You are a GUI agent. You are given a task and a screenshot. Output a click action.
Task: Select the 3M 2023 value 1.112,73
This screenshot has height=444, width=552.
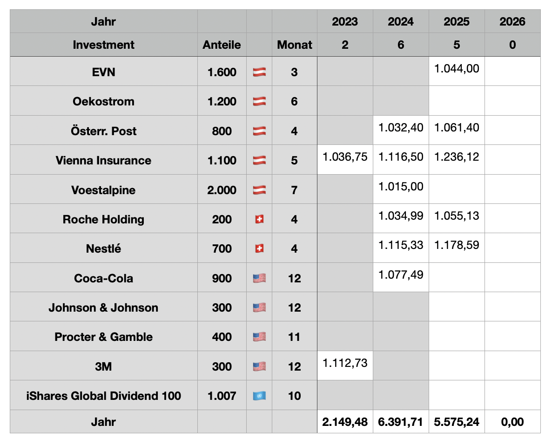click(x=345, y=364)
